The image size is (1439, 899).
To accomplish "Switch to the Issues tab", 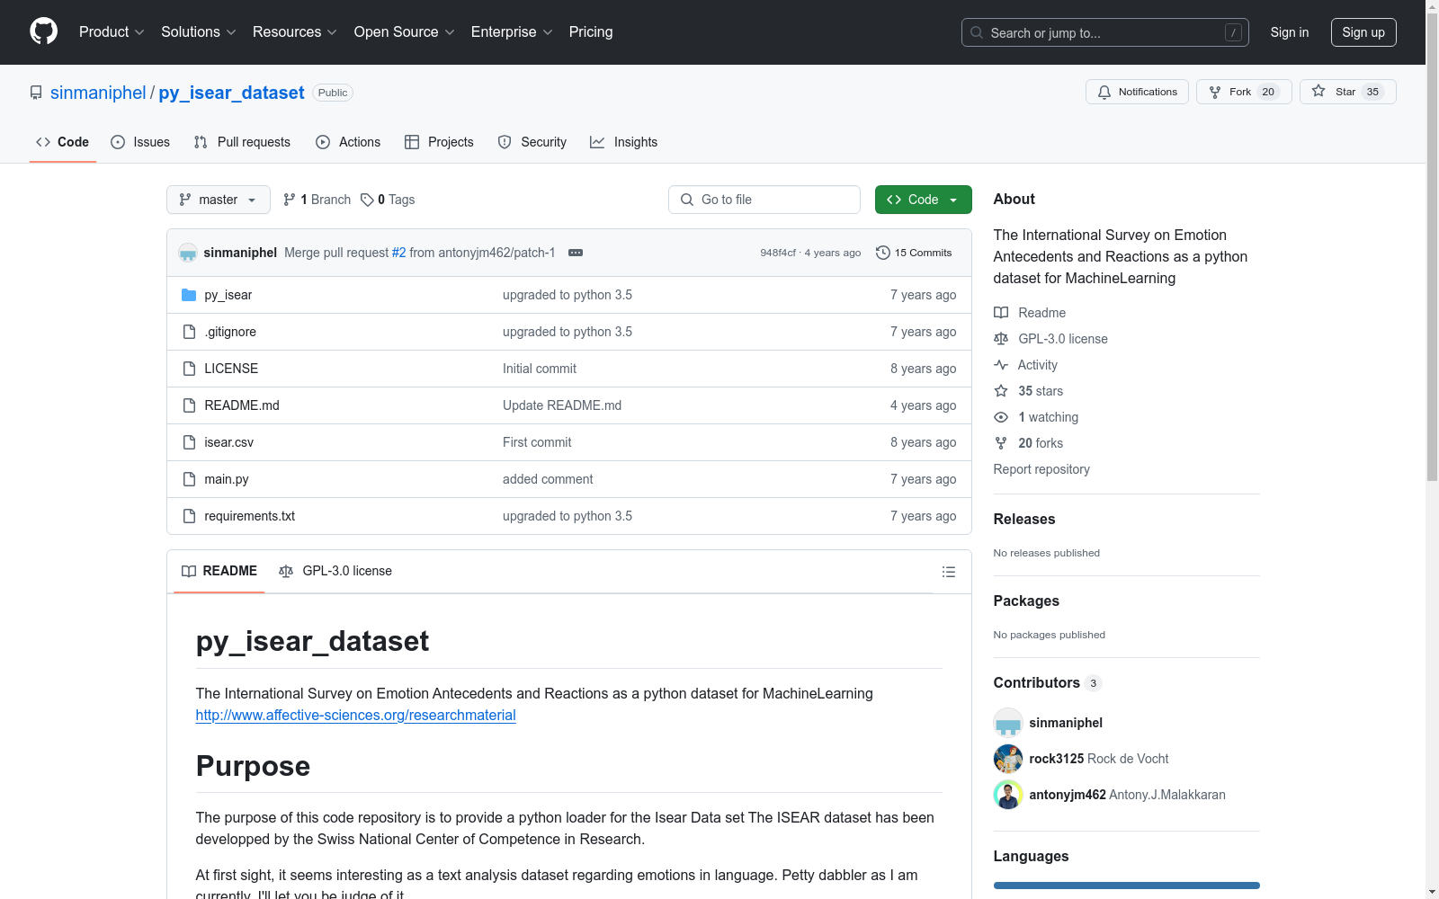I will pos(140,142).
